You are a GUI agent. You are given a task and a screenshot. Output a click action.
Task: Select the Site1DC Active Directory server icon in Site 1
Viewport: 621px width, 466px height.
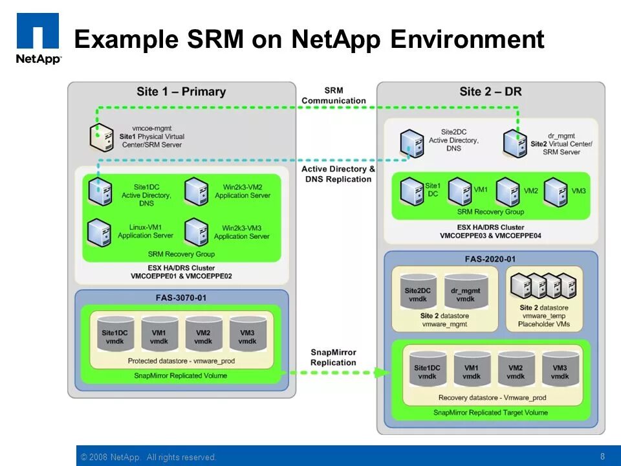pos(100,192)
